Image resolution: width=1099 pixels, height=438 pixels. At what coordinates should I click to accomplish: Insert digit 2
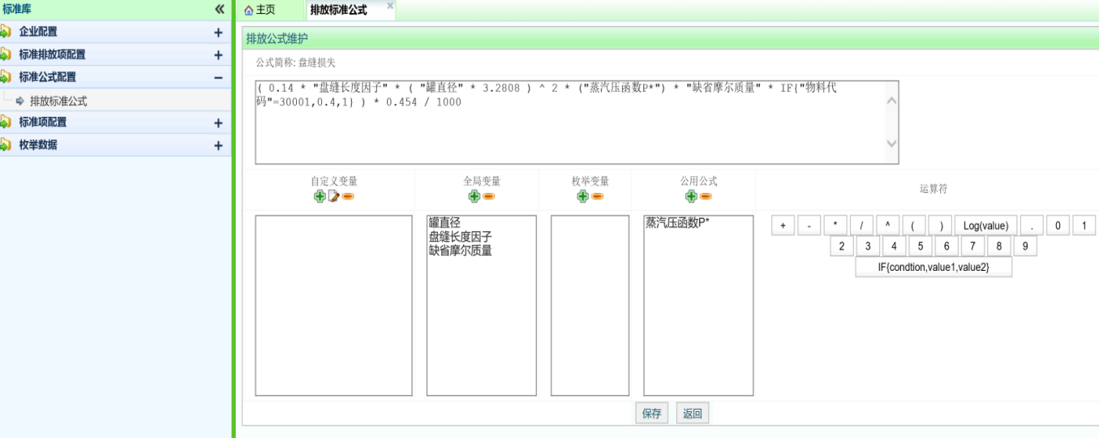(842, 247)
